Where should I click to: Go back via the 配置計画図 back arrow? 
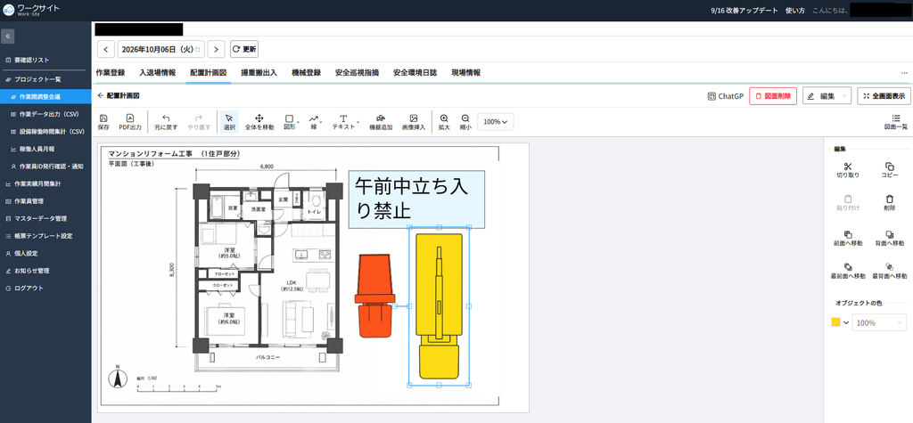100,95
